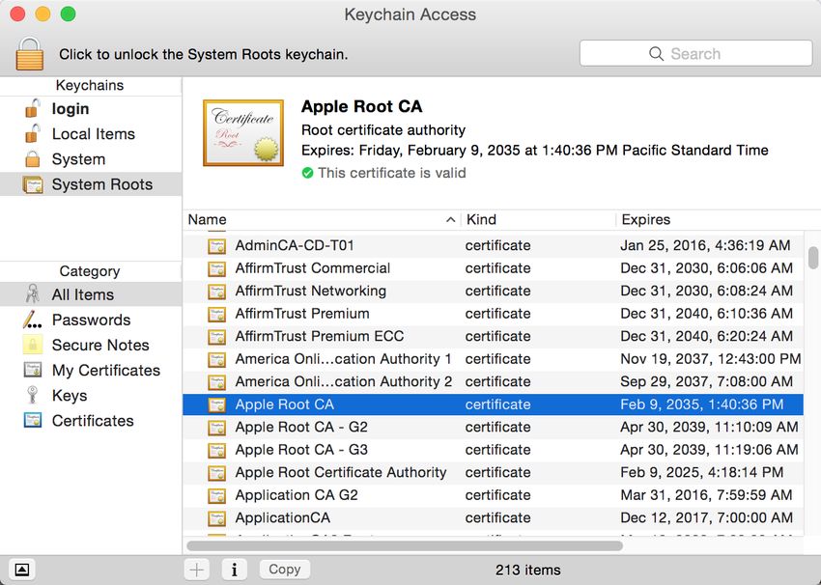Click the Dec 12, 2017 expiry date cell

pyautogui.click(x=706, y=517)
